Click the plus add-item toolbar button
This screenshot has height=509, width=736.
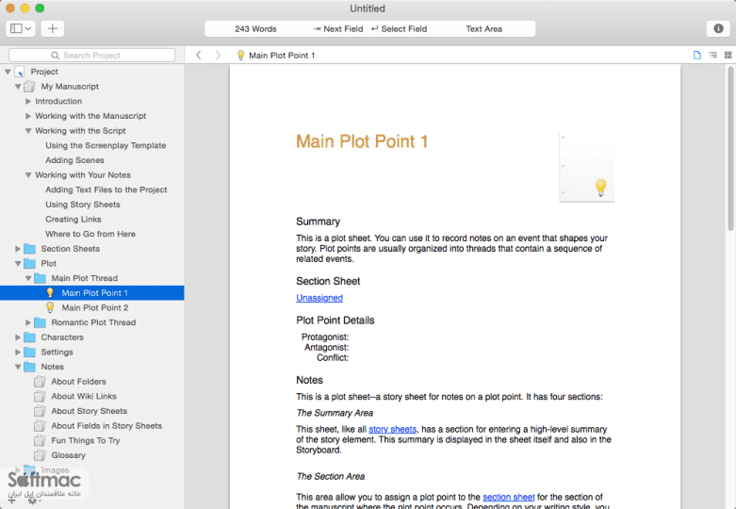53,28
